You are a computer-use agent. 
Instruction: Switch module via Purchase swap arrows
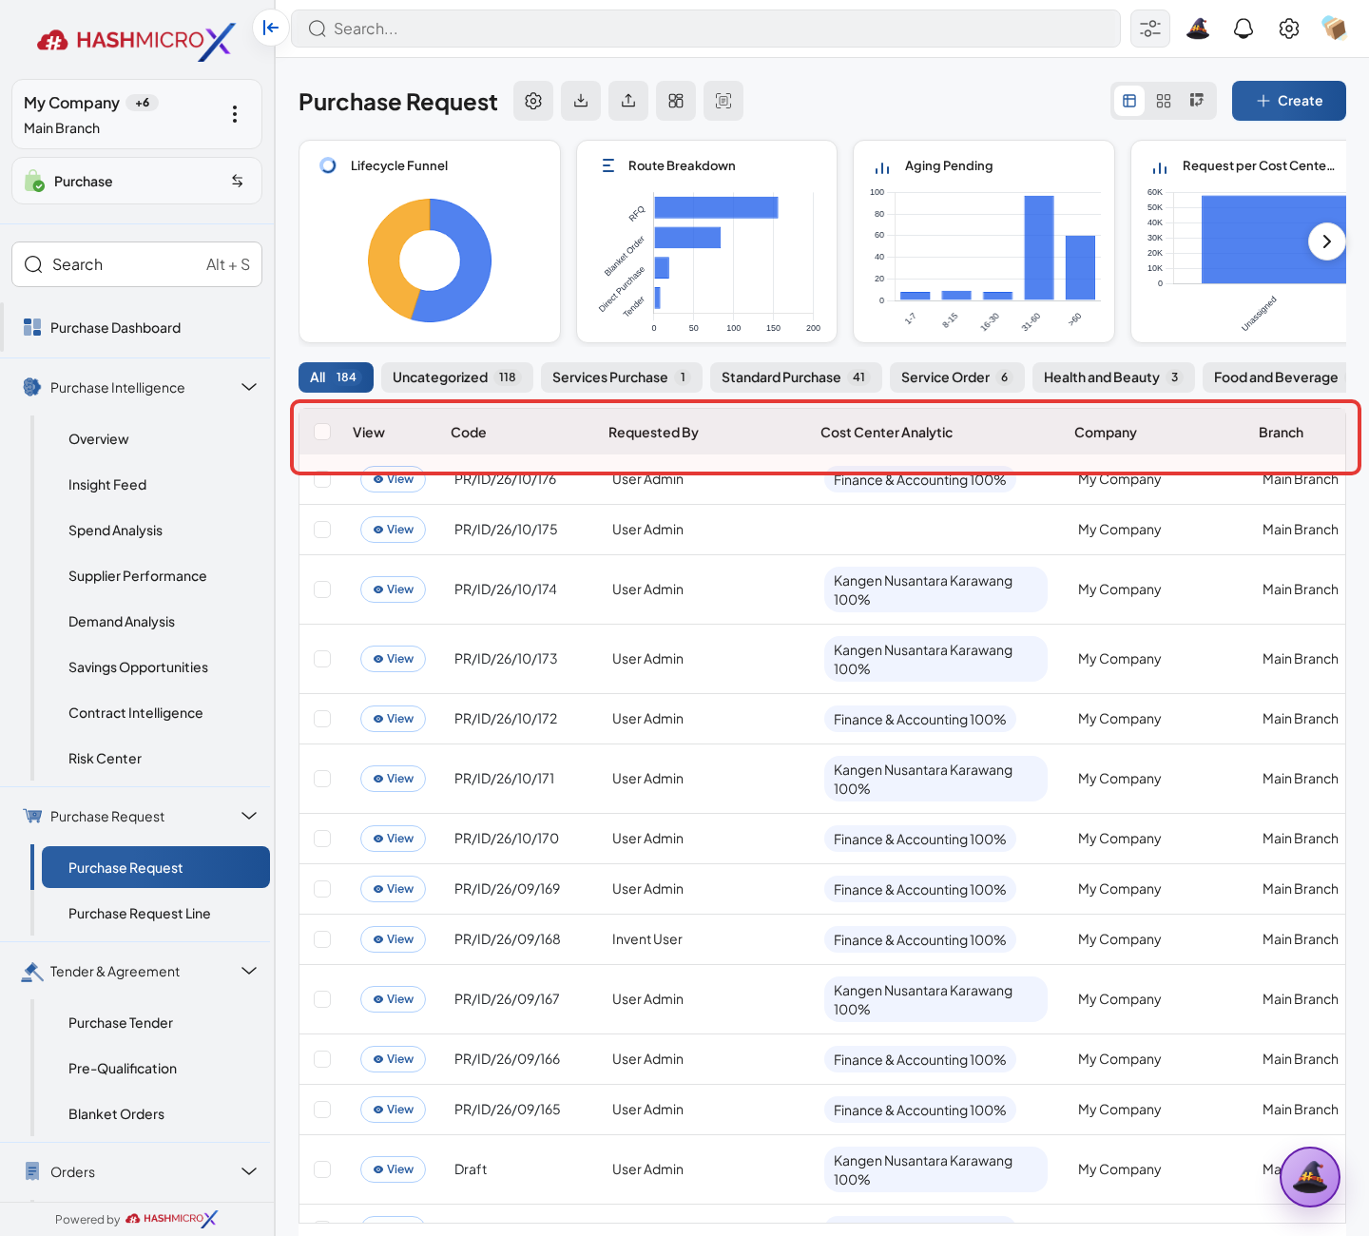click(238, 181)
